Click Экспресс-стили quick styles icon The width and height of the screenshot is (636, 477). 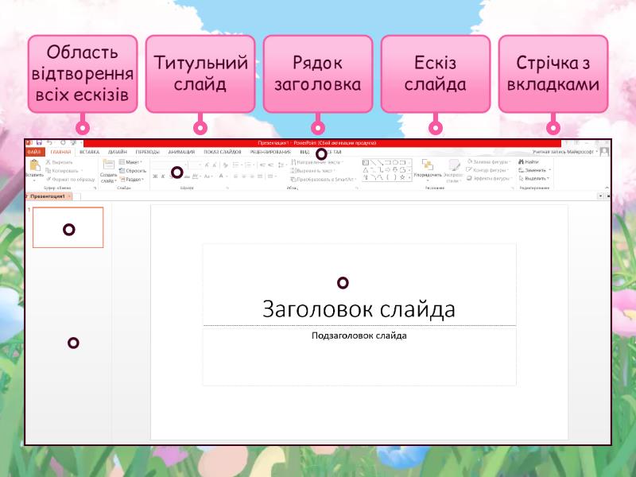point(453,165)
